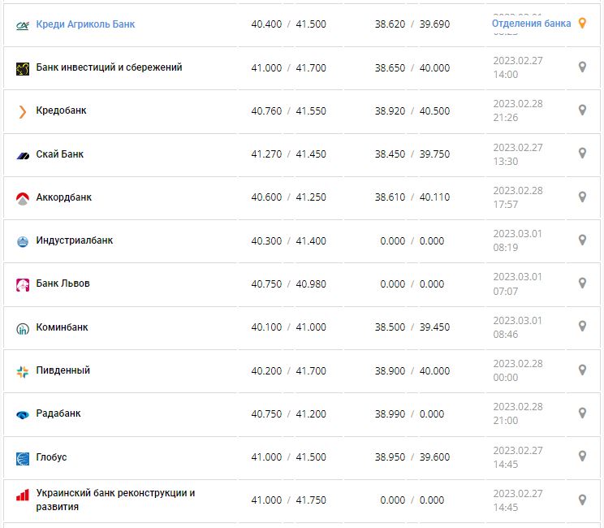Viewport: 604px width, 528px height.
Task: Click the Радабанк rate 40.750 / 41.200
Action: [288, 414]
